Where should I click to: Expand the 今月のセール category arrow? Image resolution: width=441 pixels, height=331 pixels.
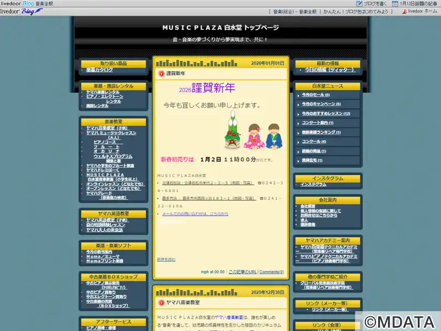click(298, 95)
